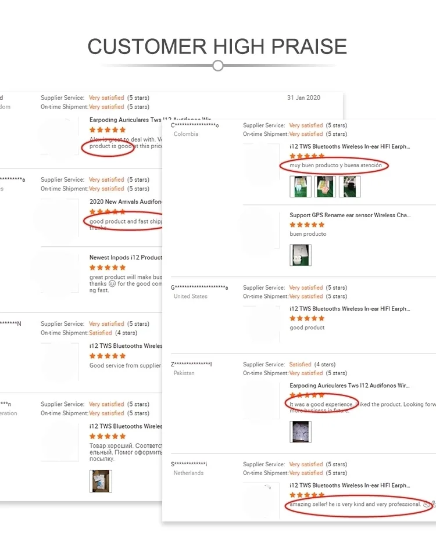
Task: Open the middle photo in the Colombia buyer's review
Action: pos(325,186)
